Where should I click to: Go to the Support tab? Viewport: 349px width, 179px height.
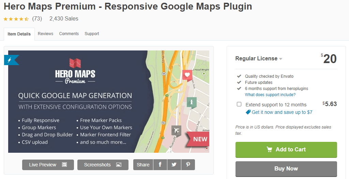tap(92, 34)
